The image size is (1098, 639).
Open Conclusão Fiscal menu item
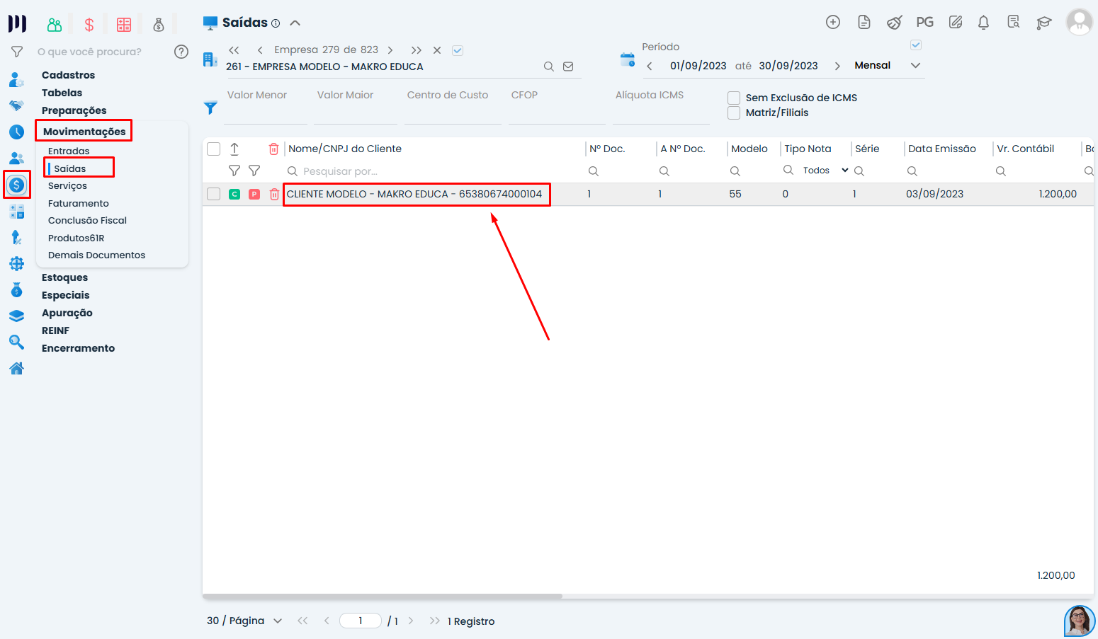coord(87,220)
